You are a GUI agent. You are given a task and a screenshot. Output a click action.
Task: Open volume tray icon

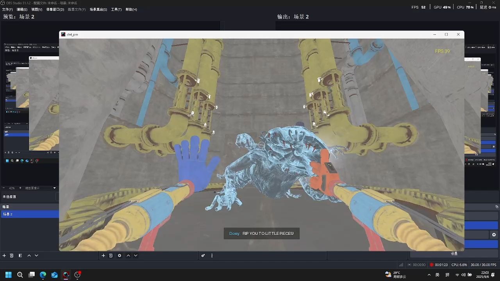tap(463, 275)
